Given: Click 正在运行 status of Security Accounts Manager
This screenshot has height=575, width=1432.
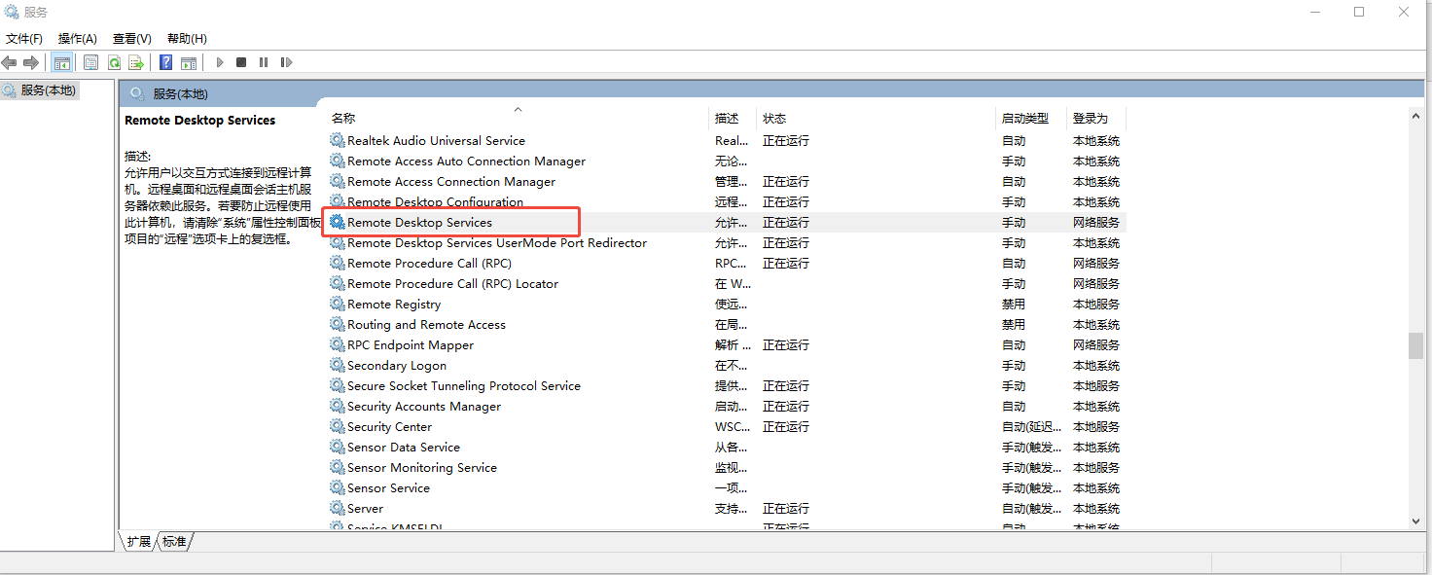Looking at the screenshot, I should point(786,406).
